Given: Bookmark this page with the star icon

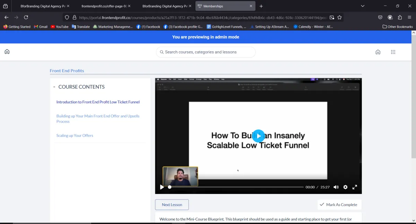Looking at the screenshot, I should click(x=339, y=17).
